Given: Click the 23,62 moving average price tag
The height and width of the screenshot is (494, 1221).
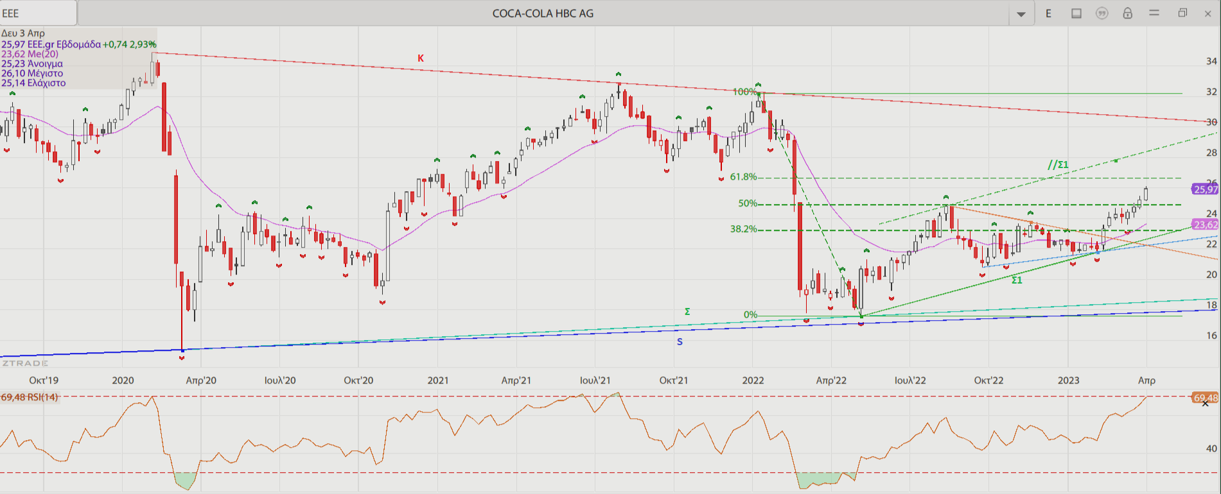Looking at the screenshot, I should [x=1206, y=225].
